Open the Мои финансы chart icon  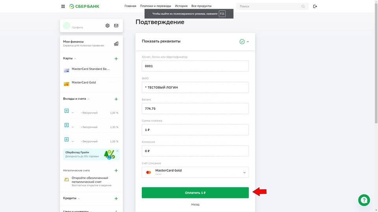(x=116, y=44)
